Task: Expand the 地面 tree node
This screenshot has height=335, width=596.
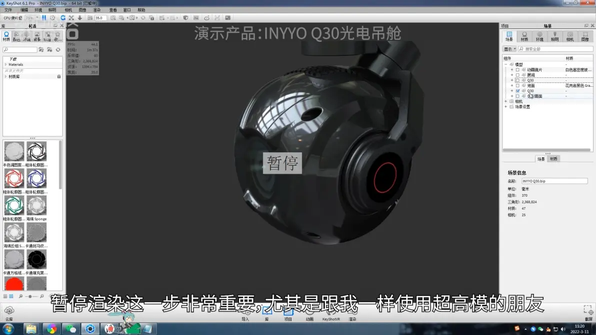Action: (x=512, y=86)
